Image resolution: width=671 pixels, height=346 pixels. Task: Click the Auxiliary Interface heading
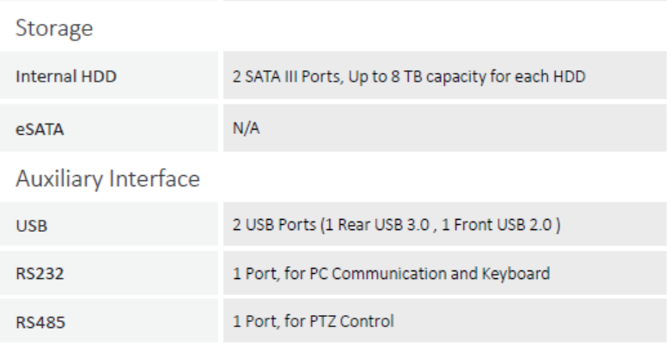tap(108, 179)
